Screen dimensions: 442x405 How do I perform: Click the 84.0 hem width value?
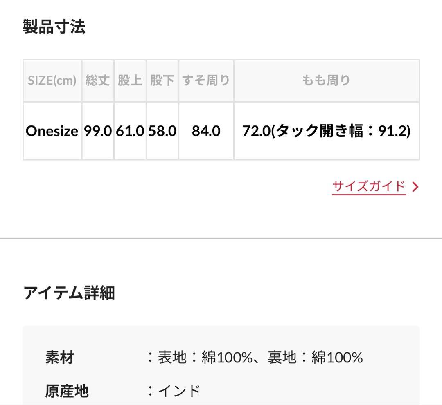pos(206,131)
